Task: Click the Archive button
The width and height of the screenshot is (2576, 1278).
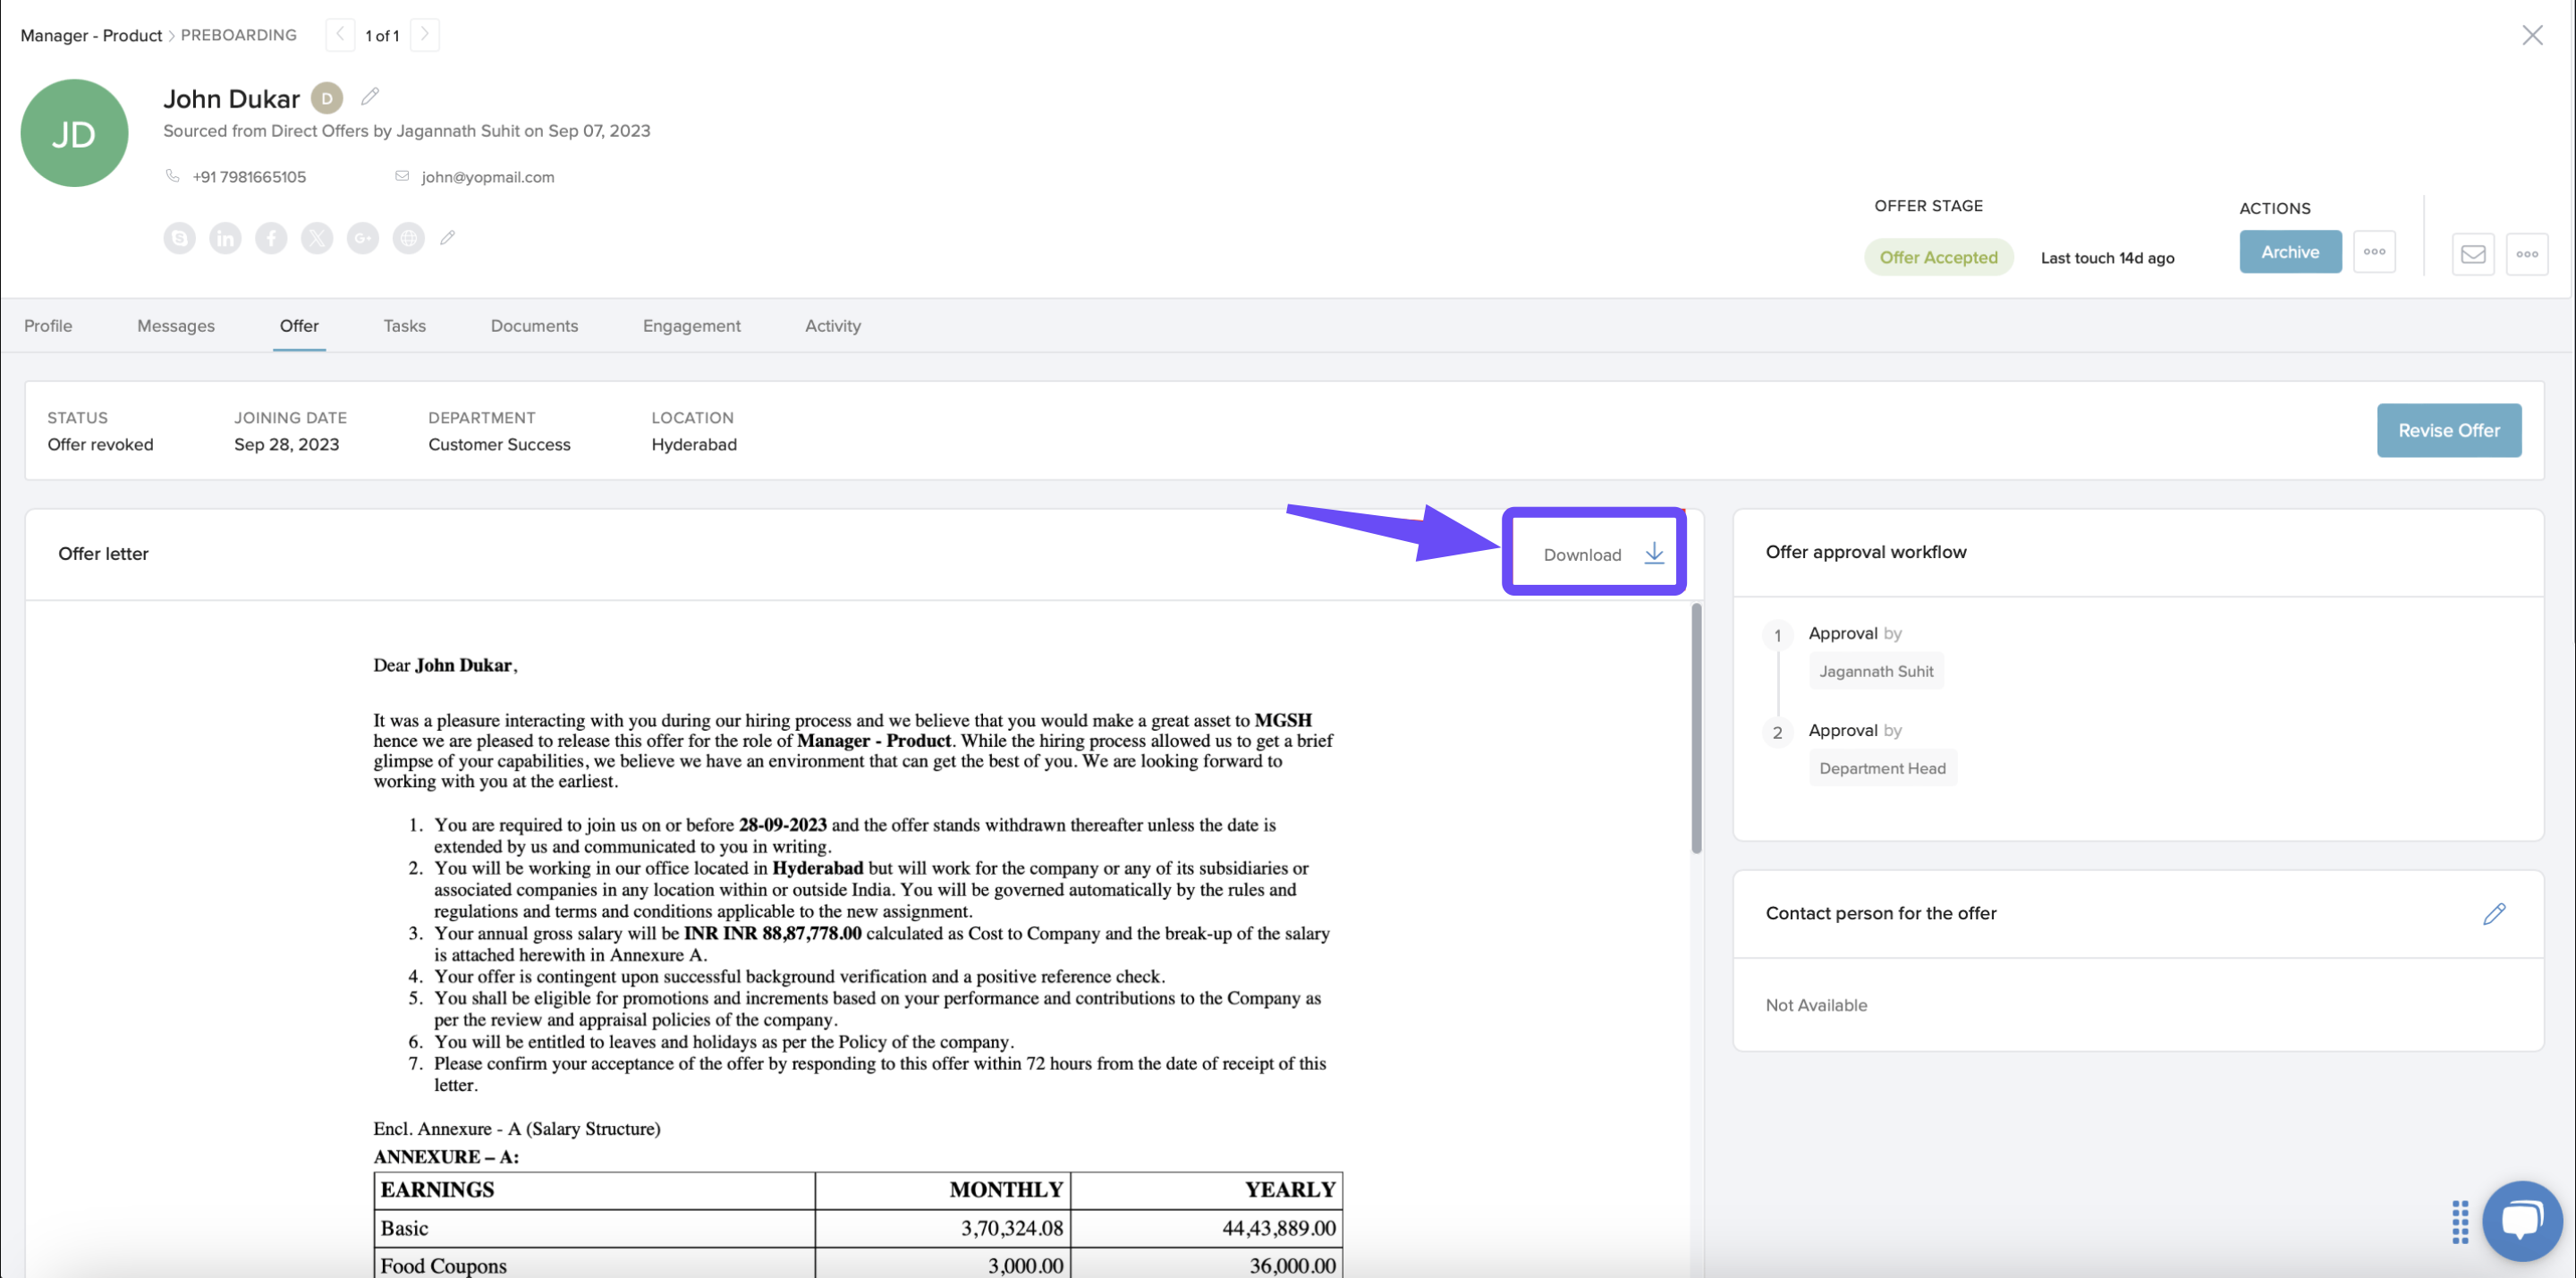Action: [2290, 252]
